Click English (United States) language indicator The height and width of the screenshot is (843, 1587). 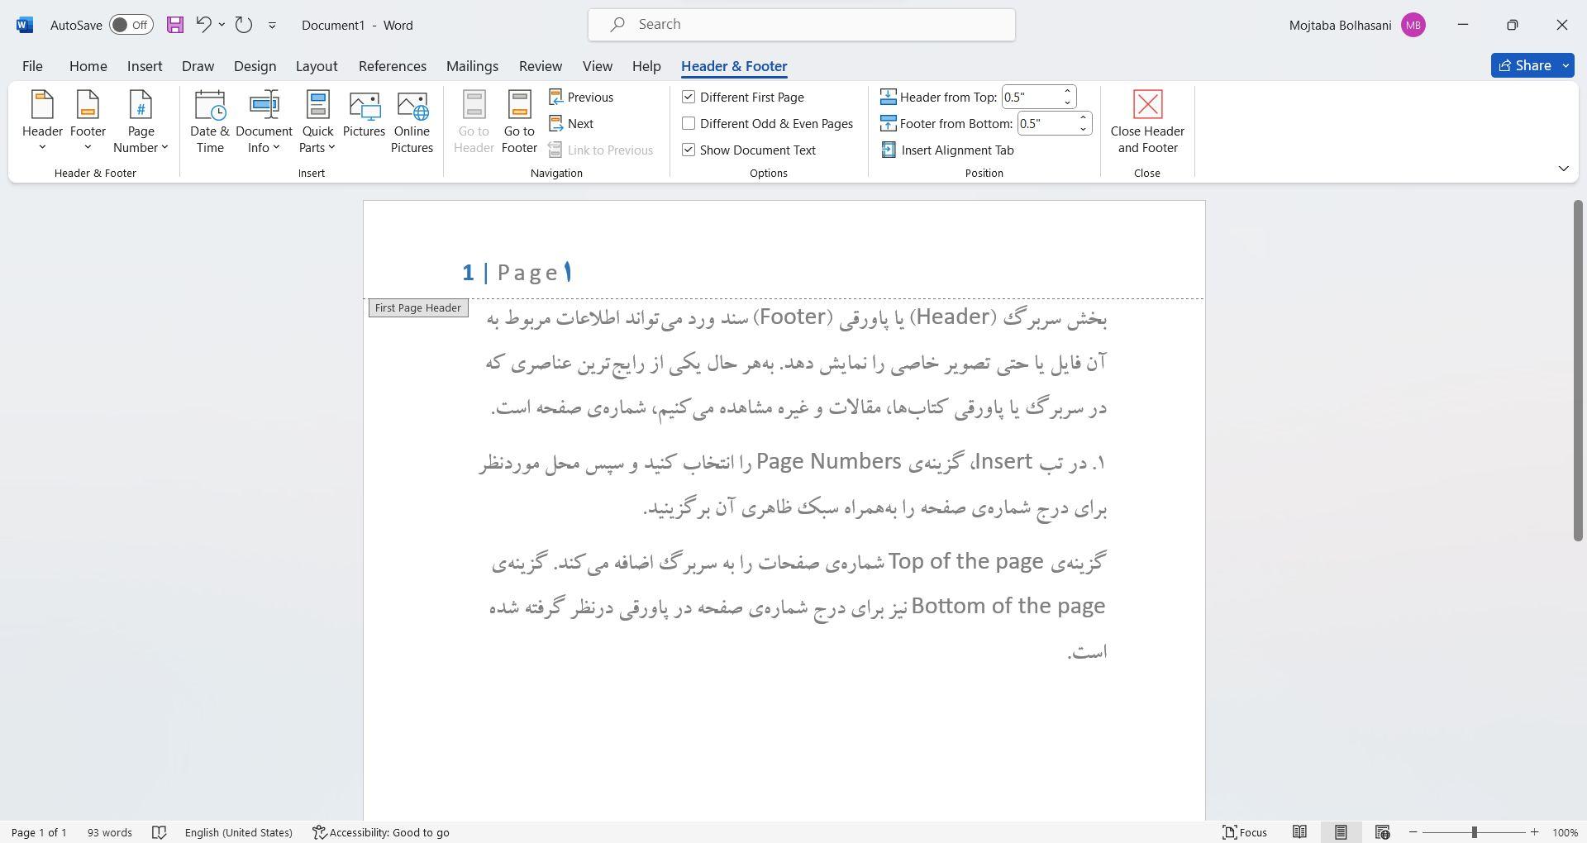238,832
